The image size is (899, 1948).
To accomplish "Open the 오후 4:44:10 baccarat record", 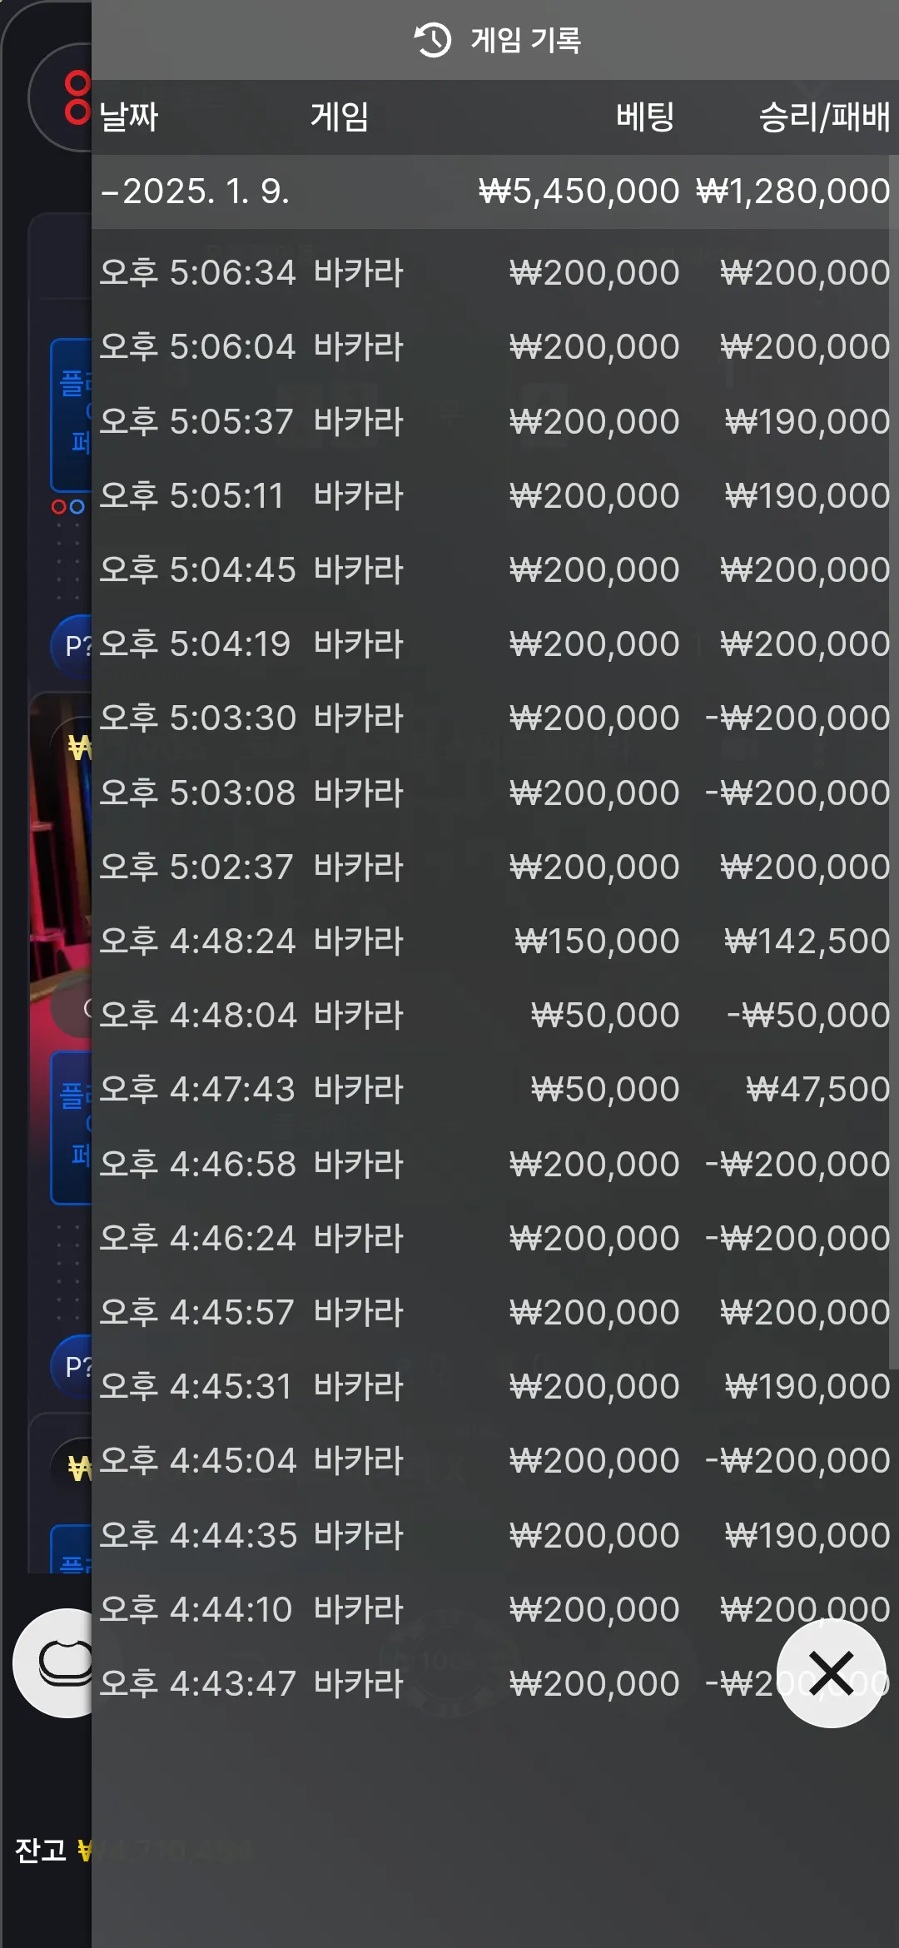I will [x=495, y=1609].
